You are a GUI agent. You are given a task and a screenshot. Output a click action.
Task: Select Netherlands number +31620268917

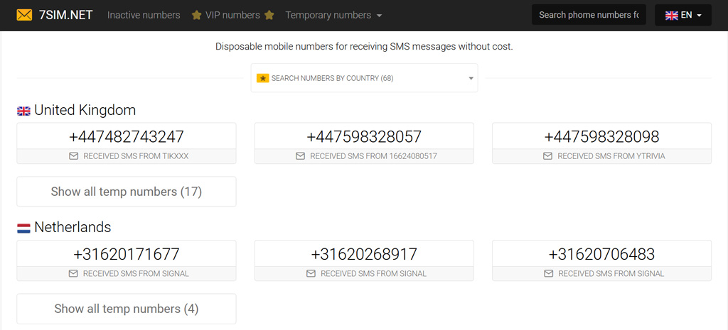[x=364, y=253]
